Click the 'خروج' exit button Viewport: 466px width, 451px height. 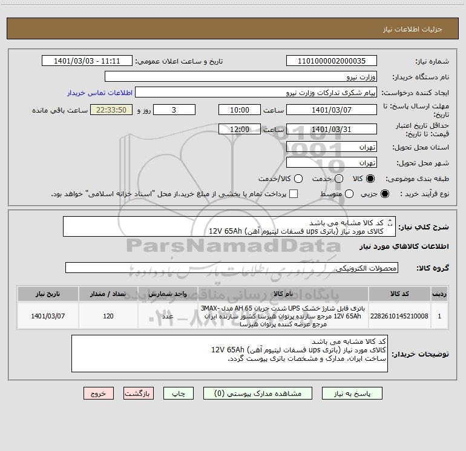point(99,393)
